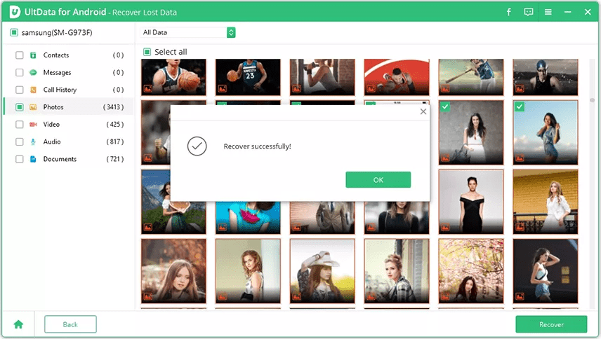
Task: Open the weightlifting gym photo thumbnail
Action: tap(322, 77)
